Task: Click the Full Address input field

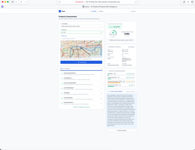Action: 81,26
